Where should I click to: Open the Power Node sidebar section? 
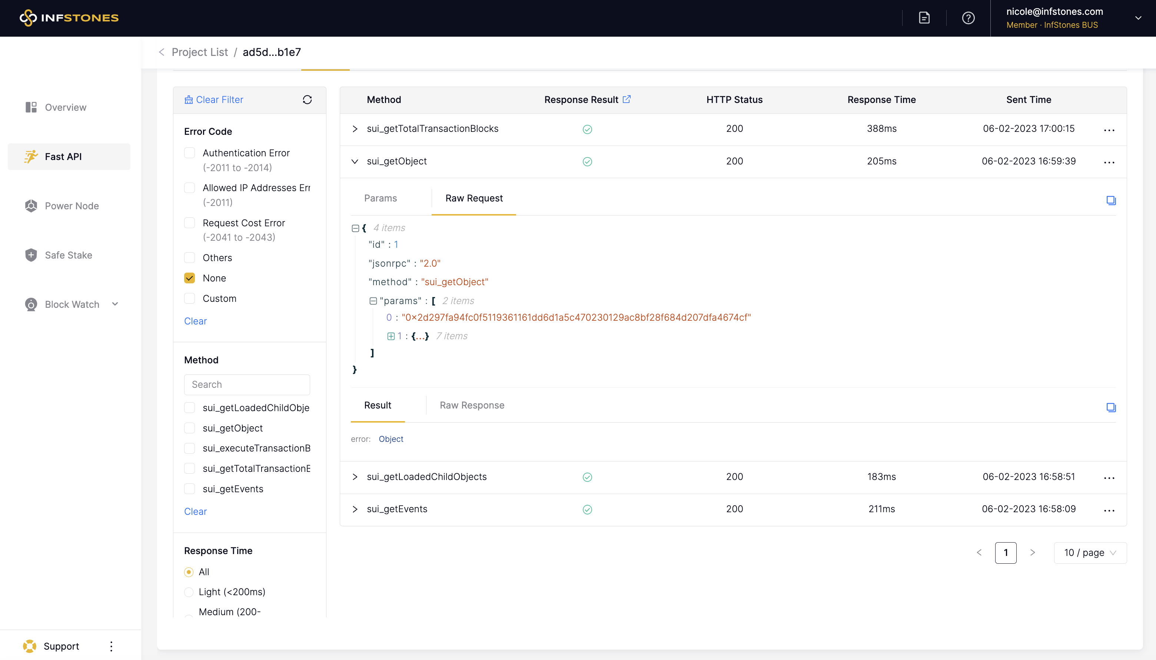[72, 206]
